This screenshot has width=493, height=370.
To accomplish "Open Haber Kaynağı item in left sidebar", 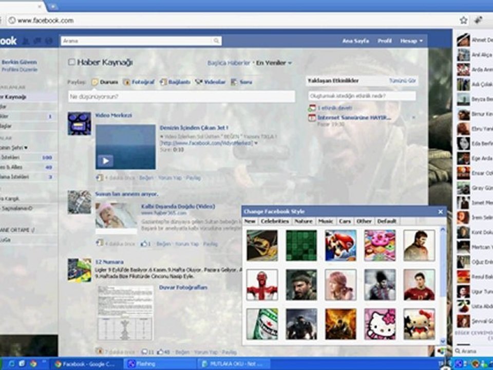I will coord(28,97).
